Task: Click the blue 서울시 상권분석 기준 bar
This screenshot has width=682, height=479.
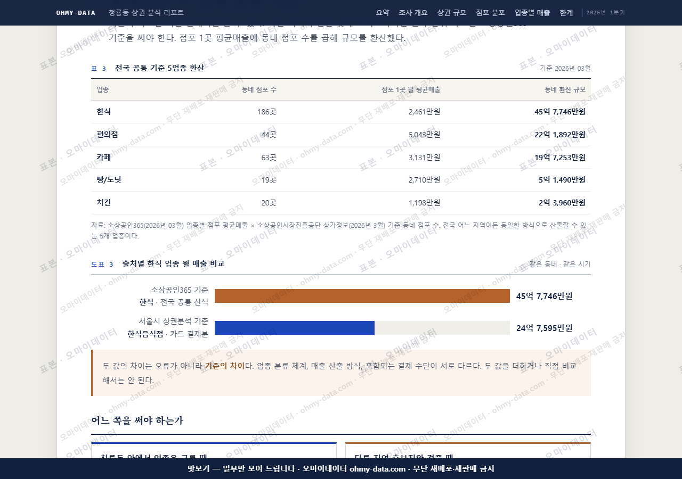Action: tap(295, 328)
